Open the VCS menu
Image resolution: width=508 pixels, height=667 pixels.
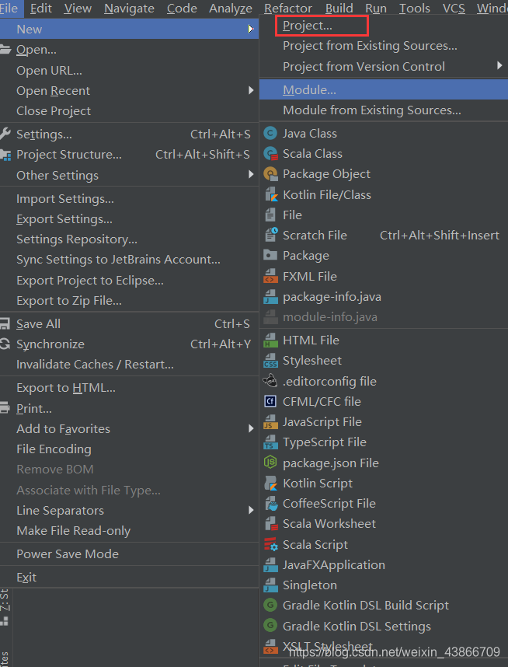(454, 8)
